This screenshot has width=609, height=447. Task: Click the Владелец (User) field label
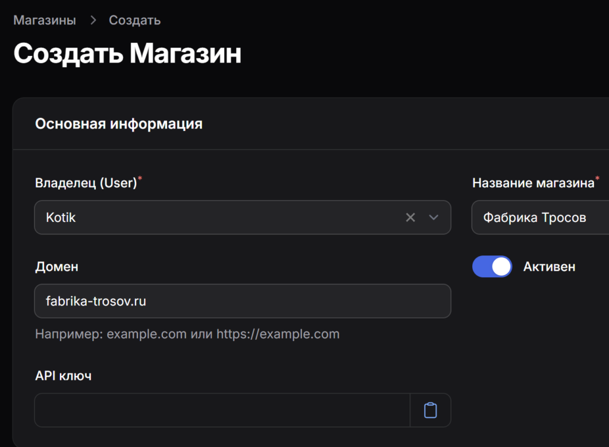tap(86, 183)
